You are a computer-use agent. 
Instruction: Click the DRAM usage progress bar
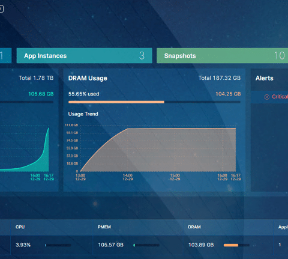(x=154, y=102)
